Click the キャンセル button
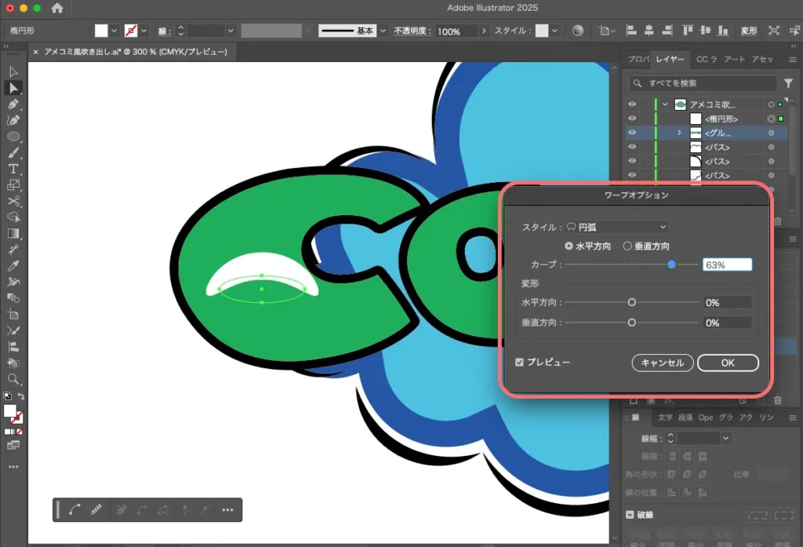 coord(663,363)
